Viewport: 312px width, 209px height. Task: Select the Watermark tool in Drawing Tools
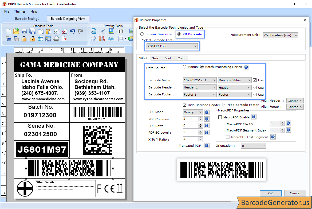click(x=111, y=38)
